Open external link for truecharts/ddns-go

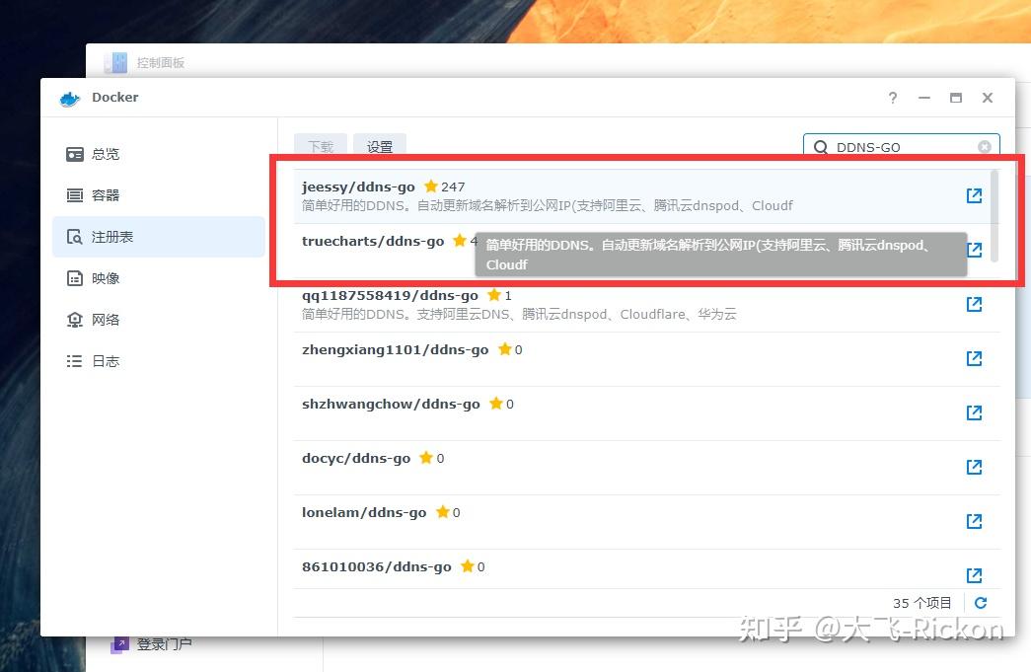[974, 250]
